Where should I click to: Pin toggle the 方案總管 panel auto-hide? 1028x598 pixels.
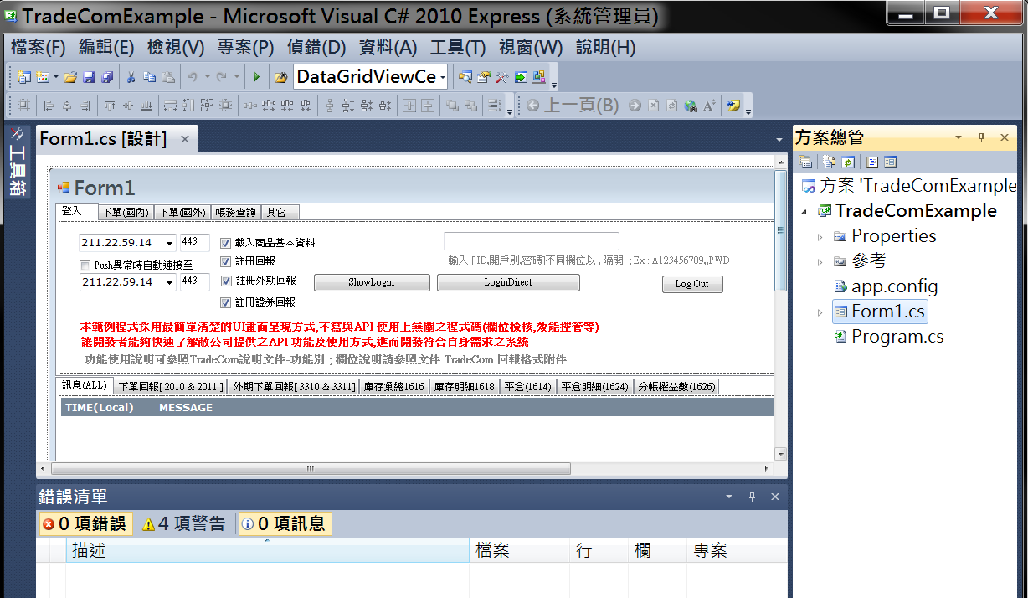(982, 138)
